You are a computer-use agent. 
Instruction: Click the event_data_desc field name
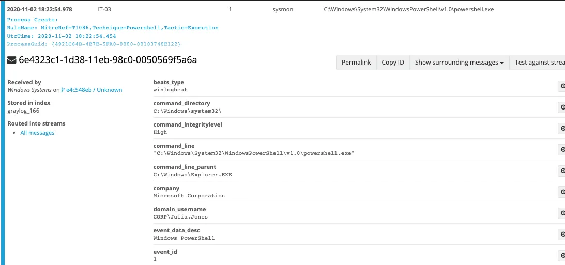click(177, 230)
